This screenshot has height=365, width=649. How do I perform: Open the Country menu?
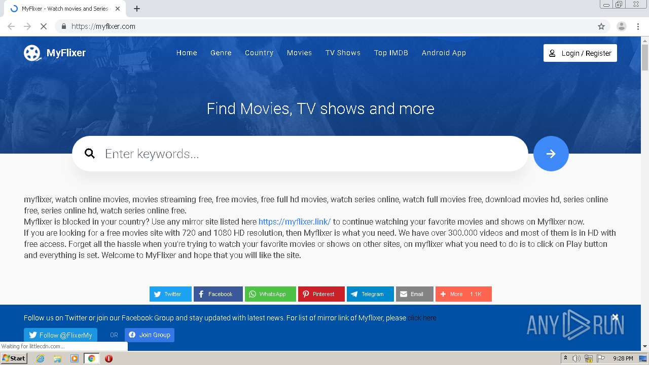(259, 53)
